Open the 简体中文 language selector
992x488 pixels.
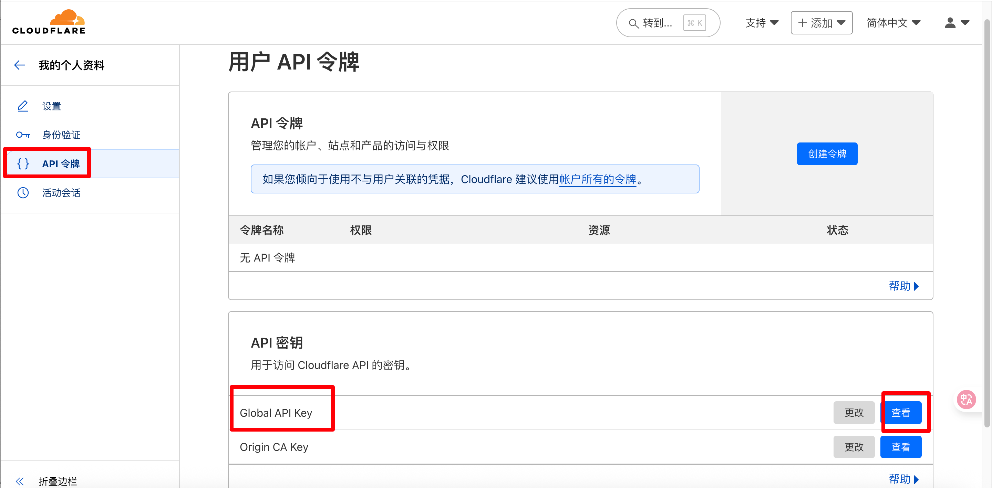tap(893, 23)
